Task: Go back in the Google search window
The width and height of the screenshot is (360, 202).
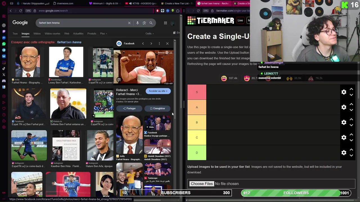Action: coord(11,11)
